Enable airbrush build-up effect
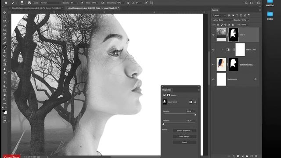Viewport: 281px width, 158px height. click(103, 3)
